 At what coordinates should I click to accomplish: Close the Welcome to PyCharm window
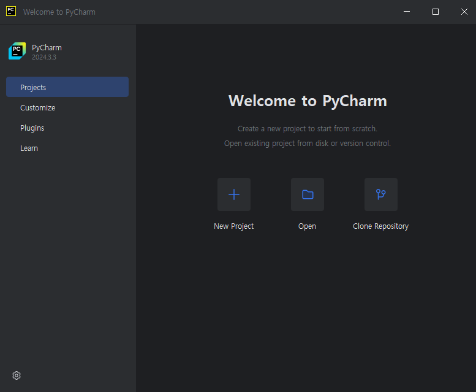click(x=464, y=12)
